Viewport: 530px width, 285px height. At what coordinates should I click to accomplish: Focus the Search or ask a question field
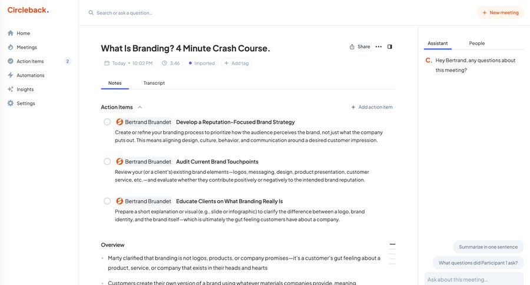point(177,12)
